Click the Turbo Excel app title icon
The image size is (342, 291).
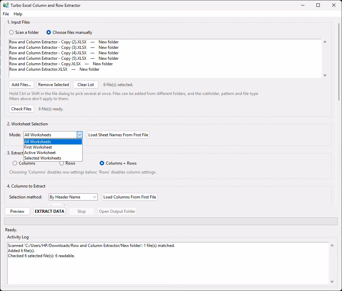[x=6, y=5]
